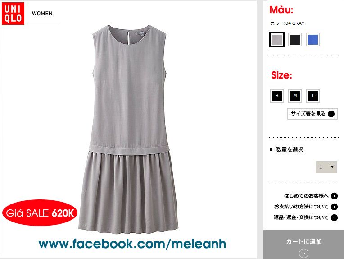The width and height of the screenshot is (344, 259).
Task: Pick the blue color swatch
Action: (313, 40)
